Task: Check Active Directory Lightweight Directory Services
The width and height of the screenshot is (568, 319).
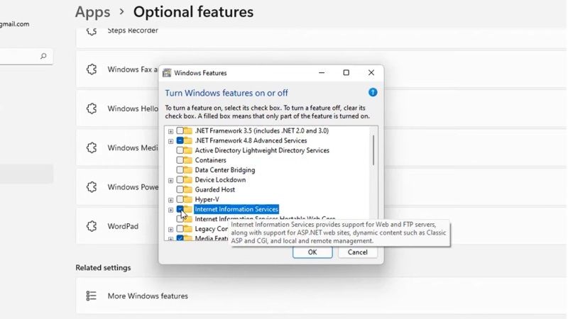Action: click(180, 150)
